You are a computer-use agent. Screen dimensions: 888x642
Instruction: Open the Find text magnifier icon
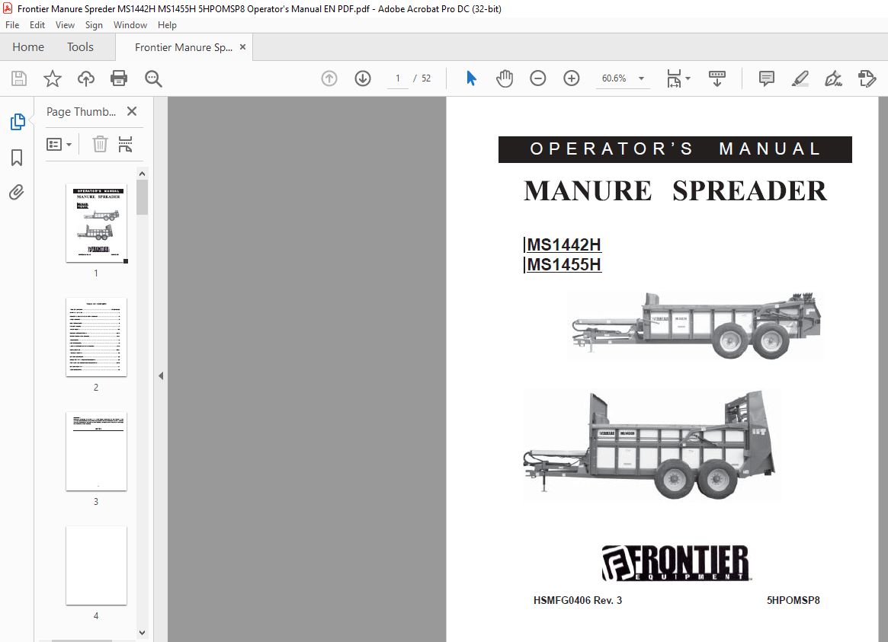pyautogui.click(x=153, y=78)
